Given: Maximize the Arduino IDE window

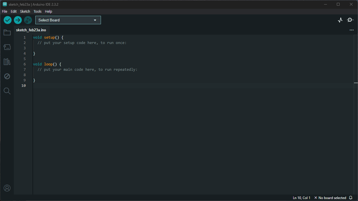Looking at the screenshot, I should [x=338, y=4].
